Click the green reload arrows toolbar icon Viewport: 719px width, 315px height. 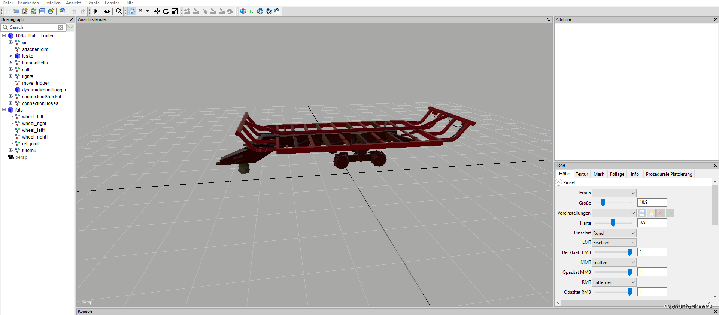[34, 11]
